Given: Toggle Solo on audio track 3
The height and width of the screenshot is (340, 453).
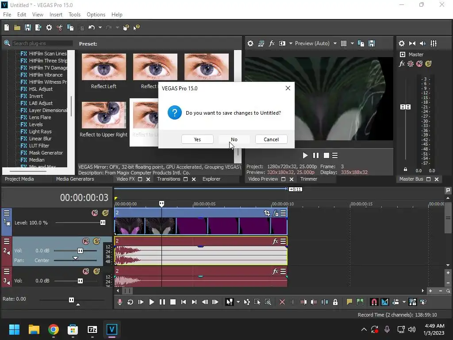Looking at the screenshot, I should (96, 271).
